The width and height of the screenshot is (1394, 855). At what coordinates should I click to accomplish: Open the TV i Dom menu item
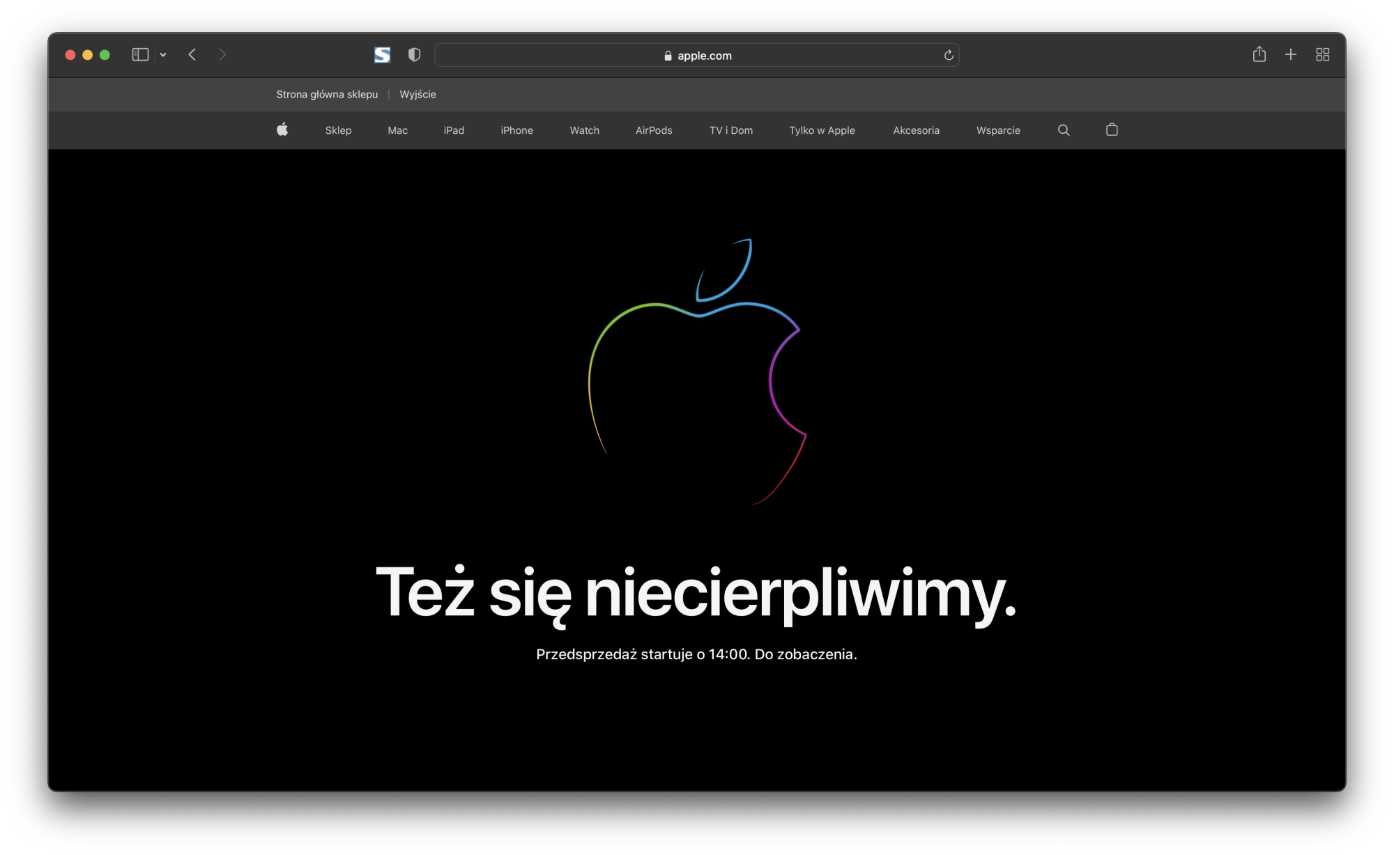click(731, 130)
